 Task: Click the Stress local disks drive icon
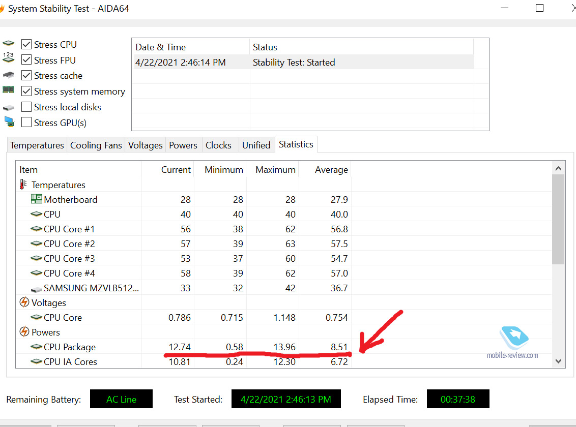[x=9, y=108]
